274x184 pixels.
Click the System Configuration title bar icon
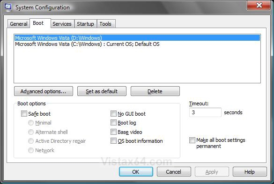pyautogui.click(x=7, y=7)
